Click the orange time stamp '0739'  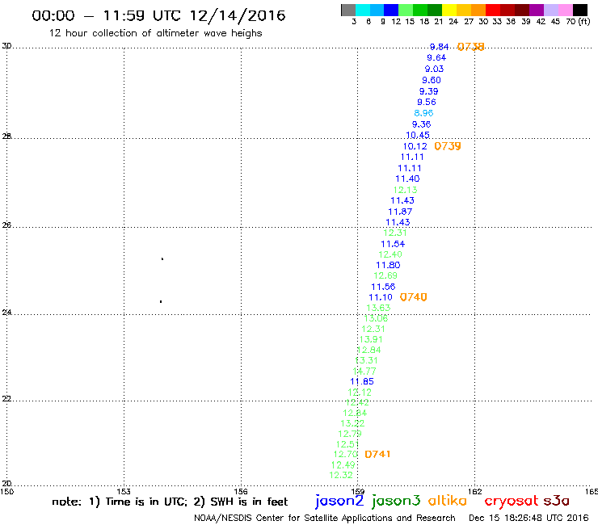point(448,146)
